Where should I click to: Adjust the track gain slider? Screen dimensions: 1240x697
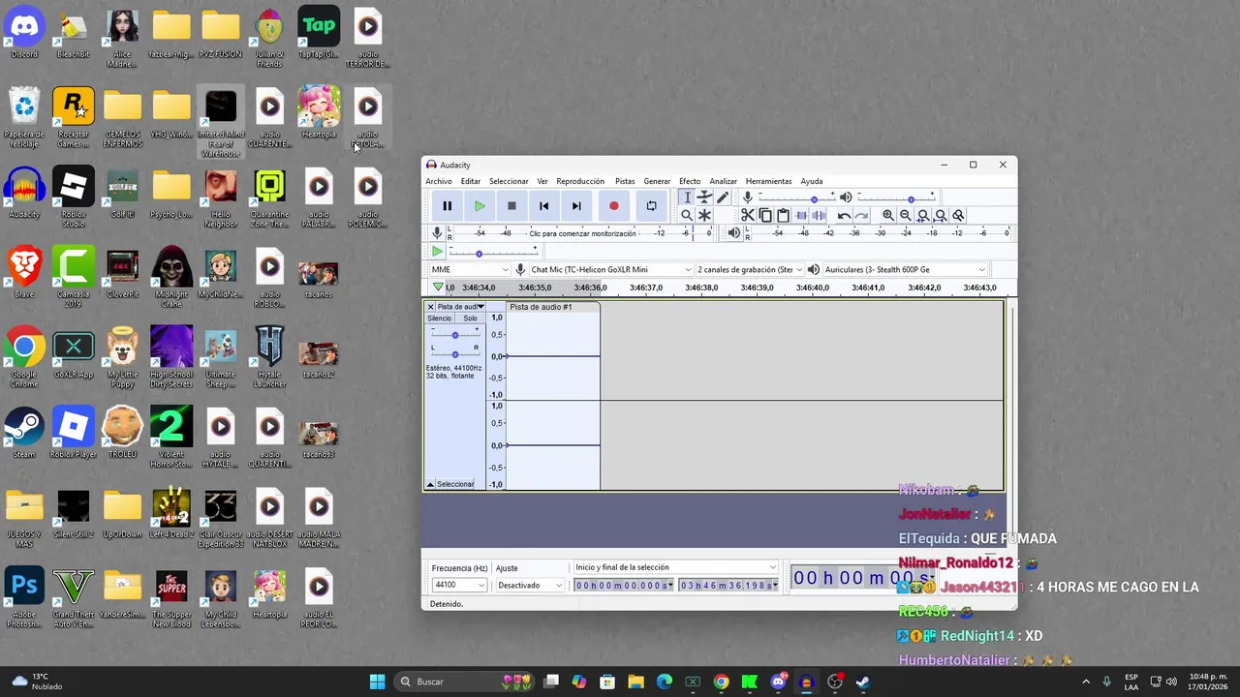coord(454,335)
